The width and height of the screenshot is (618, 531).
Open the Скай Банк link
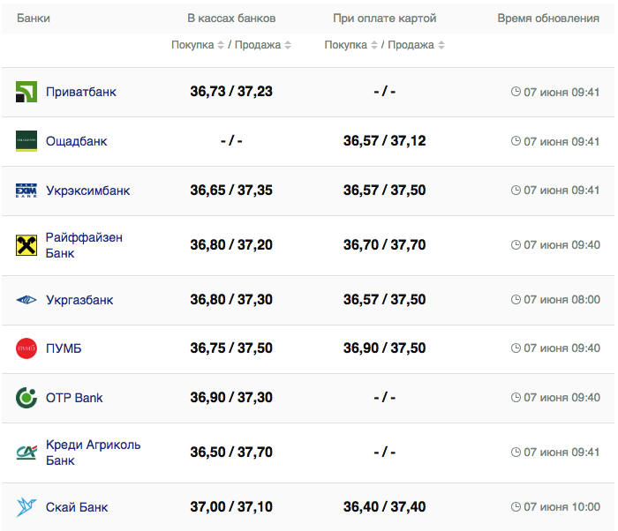77,507
